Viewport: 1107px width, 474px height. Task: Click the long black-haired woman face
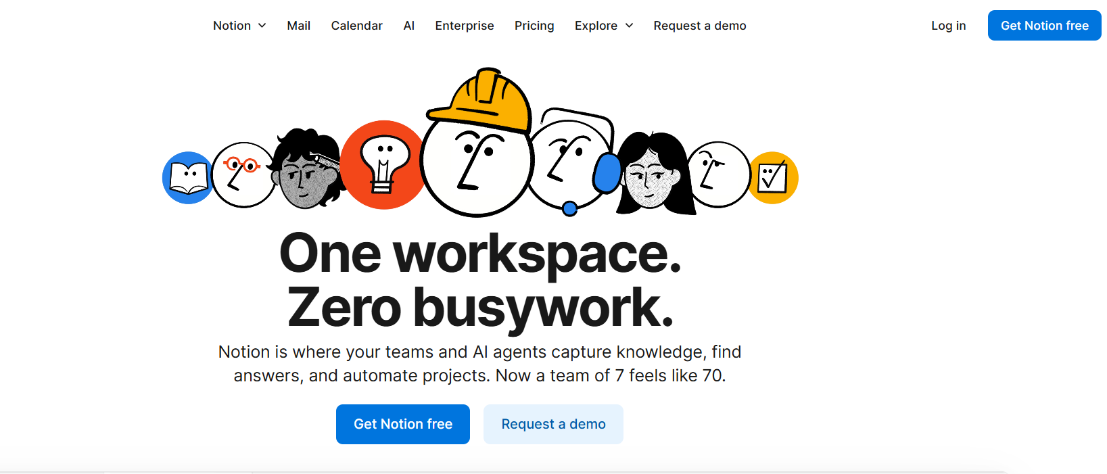click(x=653, y=176)
